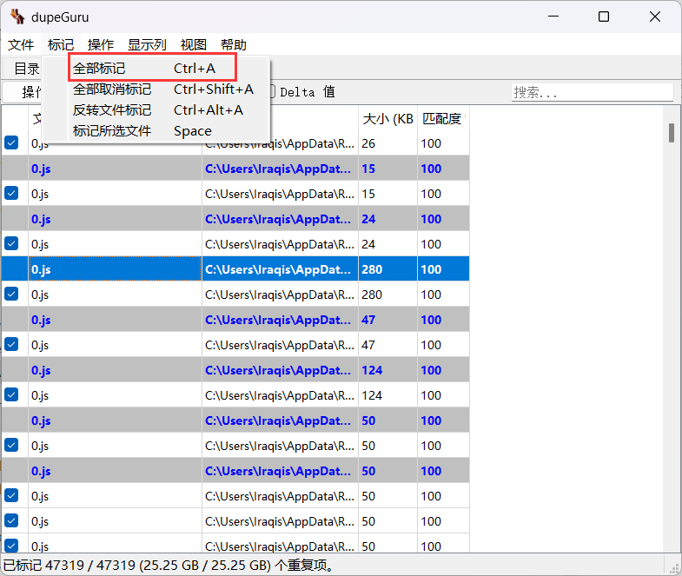This screenshot has height=576, width=682.
Task: Open the 文件 menu
Action: (x=21, y=44)
